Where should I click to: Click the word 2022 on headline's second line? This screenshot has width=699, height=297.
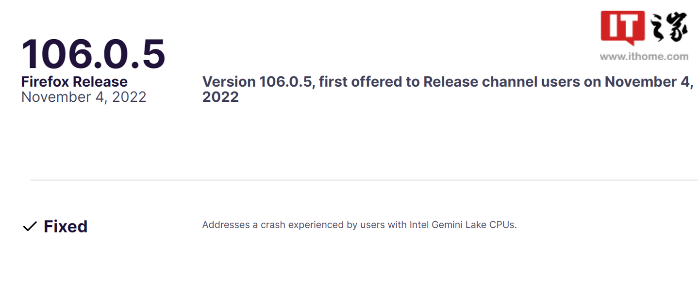pos(220,97)
